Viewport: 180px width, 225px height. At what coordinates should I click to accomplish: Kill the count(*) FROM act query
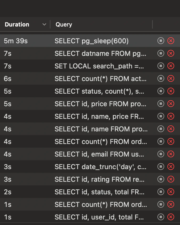coord(171,78)
